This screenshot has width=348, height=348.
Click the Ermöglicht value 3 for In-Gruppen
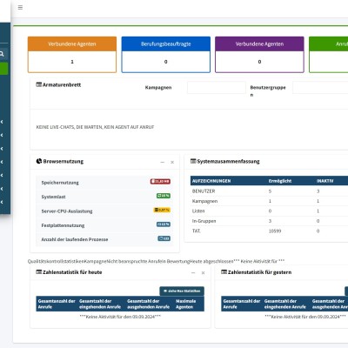click(x=270, y=221)
